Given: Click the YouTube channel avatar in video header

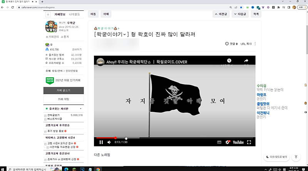Looking at the screenshot, I should point(100,62).
